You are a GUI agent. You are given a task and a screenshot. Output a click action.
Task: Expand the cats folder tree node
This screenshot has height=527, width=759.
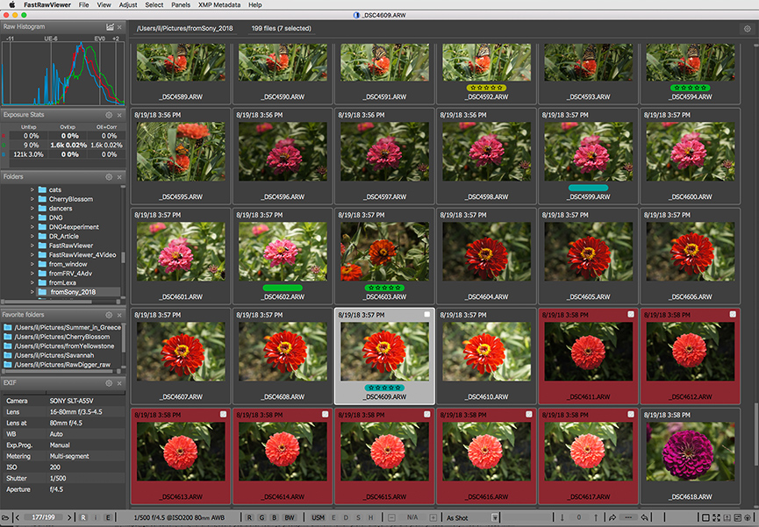coord(32,189)
